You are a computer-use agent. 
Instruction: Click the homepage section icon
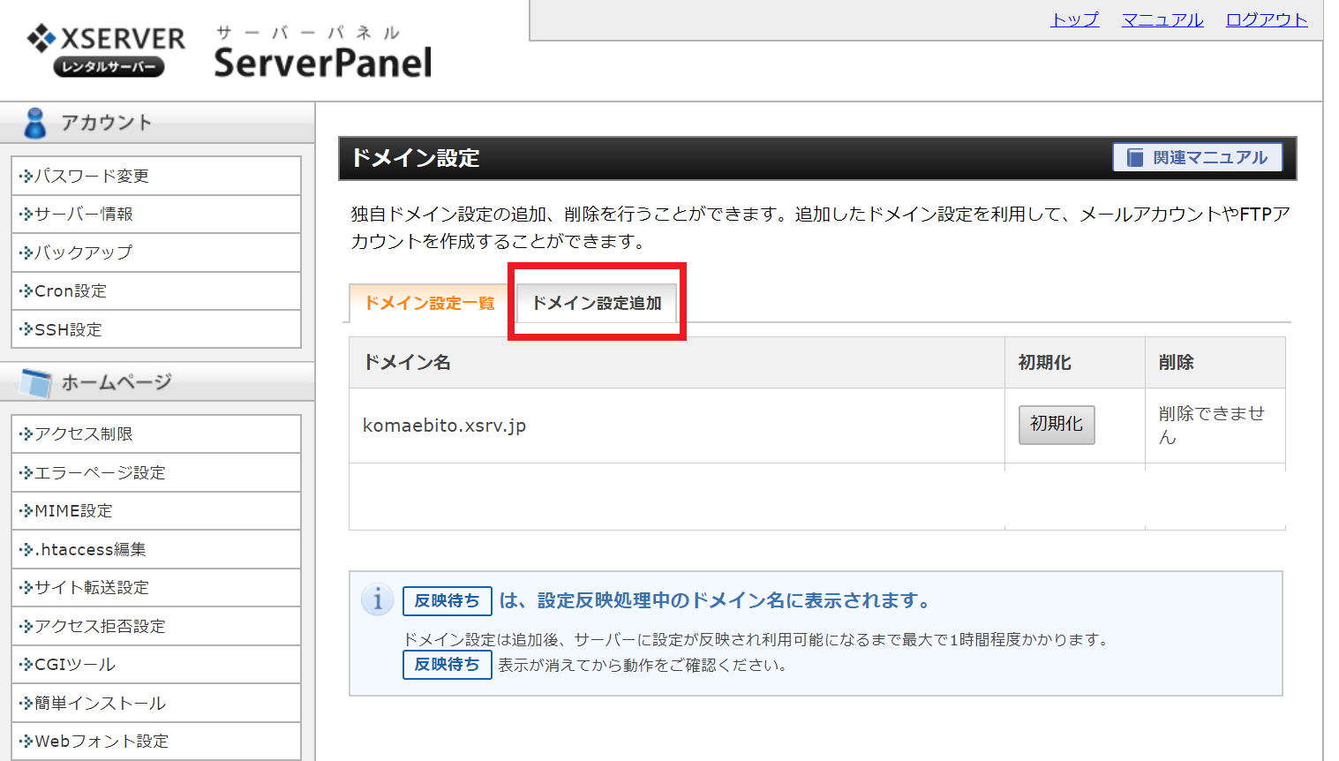click(36, 382)
